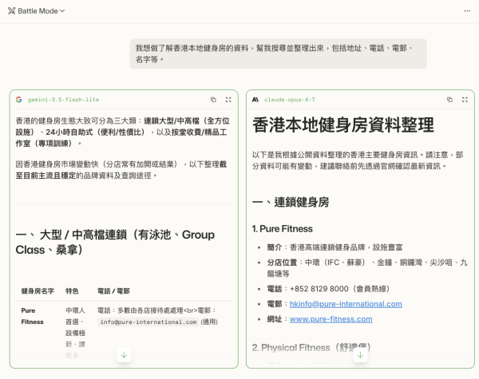This screenshot has height=379, width=479.
Task: Open the www.pure-fitness.com website link
Action: point(331,319)
